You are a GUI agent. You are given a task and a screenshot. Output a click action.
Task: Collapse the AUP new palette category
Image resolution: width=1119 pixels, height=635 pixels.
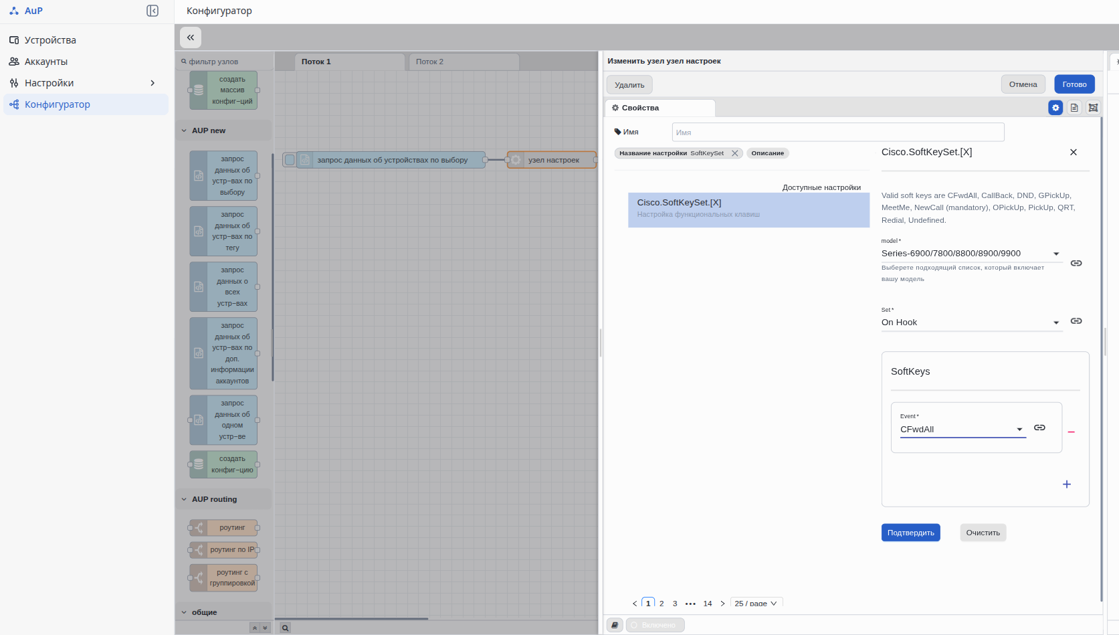point(225,130)
